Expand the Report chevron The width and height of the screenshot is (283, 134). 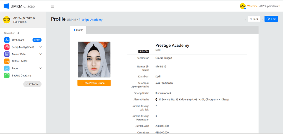tap(40, 68)
